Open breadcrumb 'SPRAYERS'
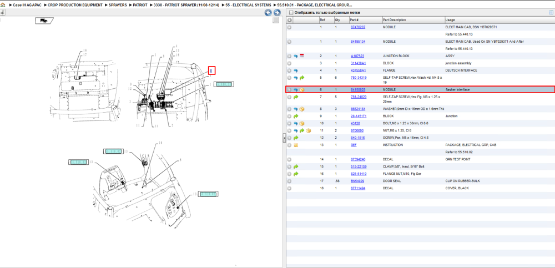Screen dimensions: 555x268 point(118,5)
